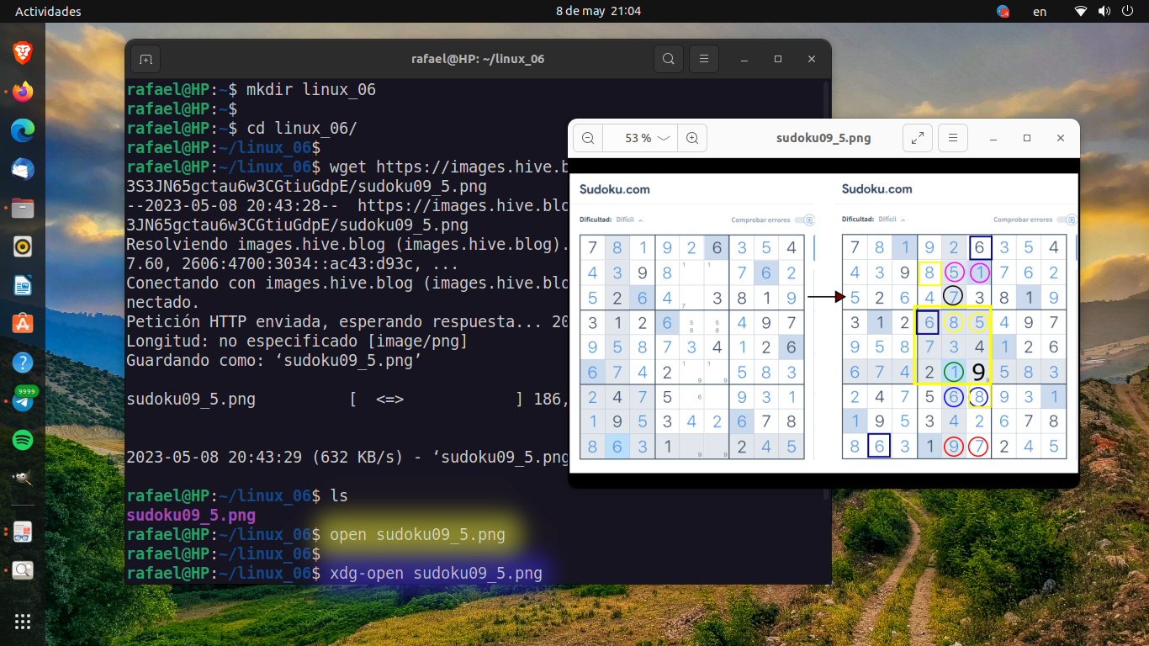Click the 'open sudoku09_5.png' command

click(x=417, y=534)
